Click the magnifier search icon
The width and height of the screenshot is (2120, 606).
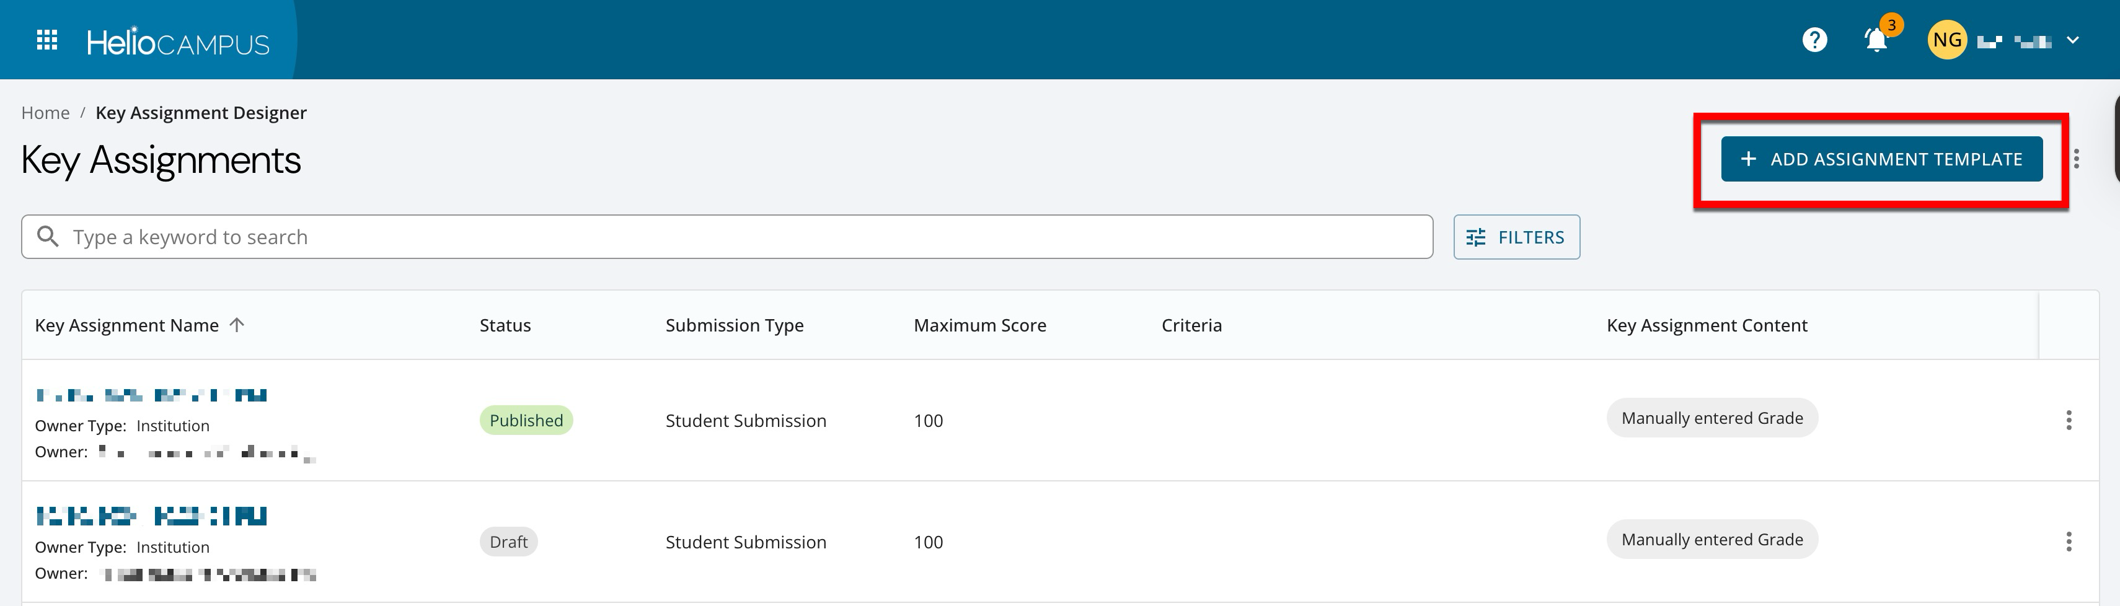[48, 237]
